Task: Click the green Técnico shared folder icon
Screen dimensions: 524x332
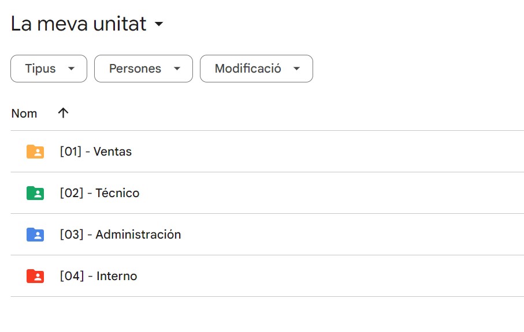Action: 35,193
